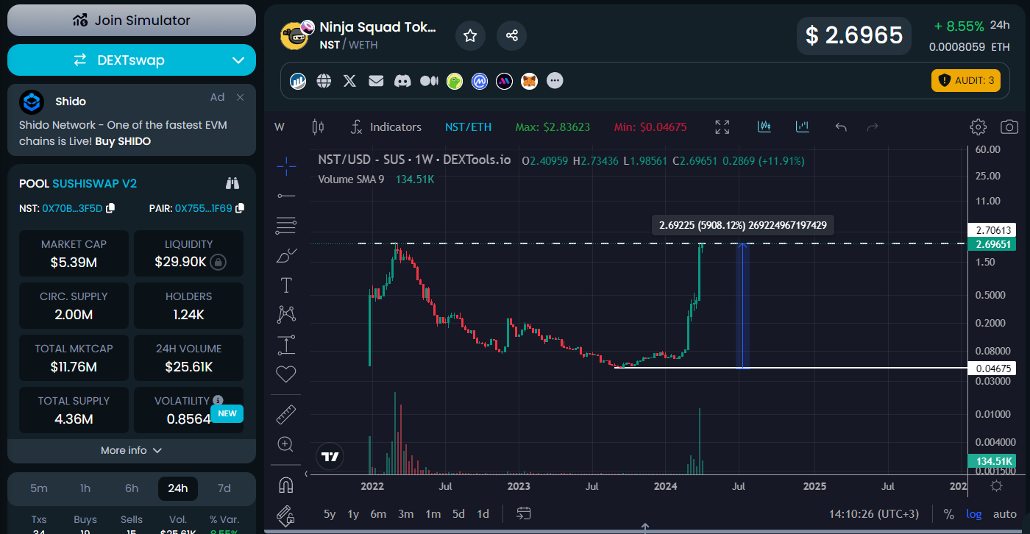Open the token's email contact link
Image resolution: width=1030 pixels, height=534 pixels.
[x=376, y=81]
